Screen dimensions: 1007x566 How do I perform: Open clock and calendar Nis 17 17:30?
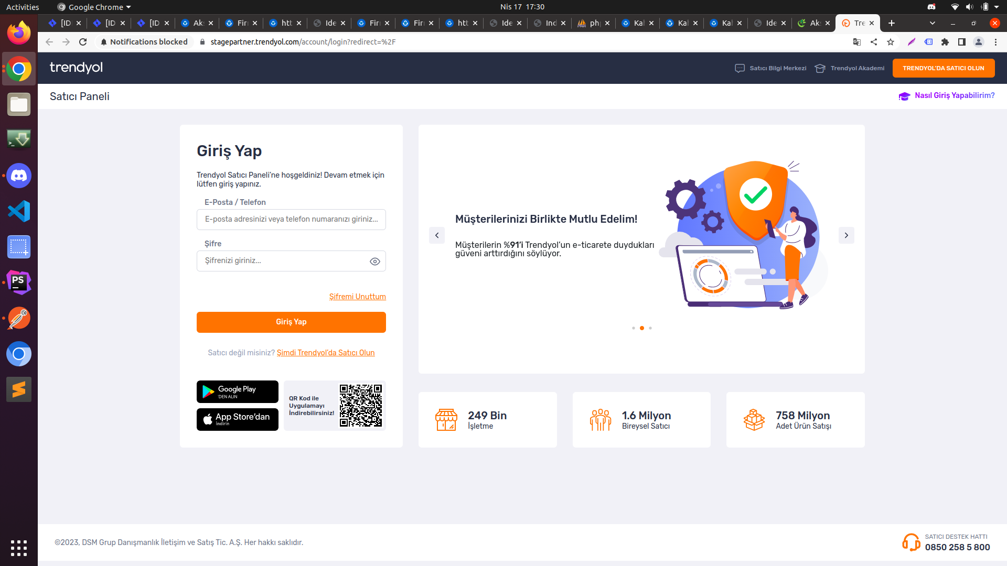click(522, 7)
